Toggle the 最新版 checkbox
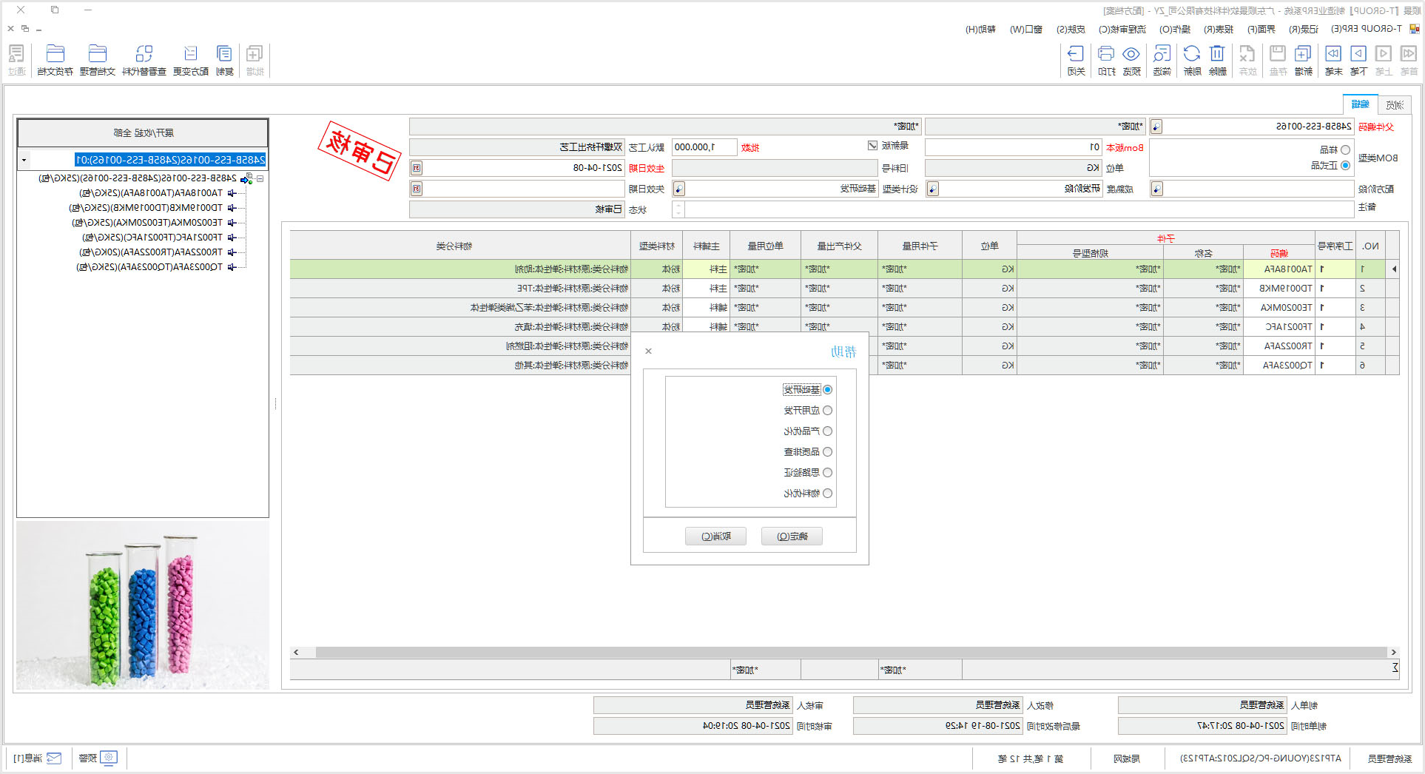 pyautogui.click(x=872, y=146)
